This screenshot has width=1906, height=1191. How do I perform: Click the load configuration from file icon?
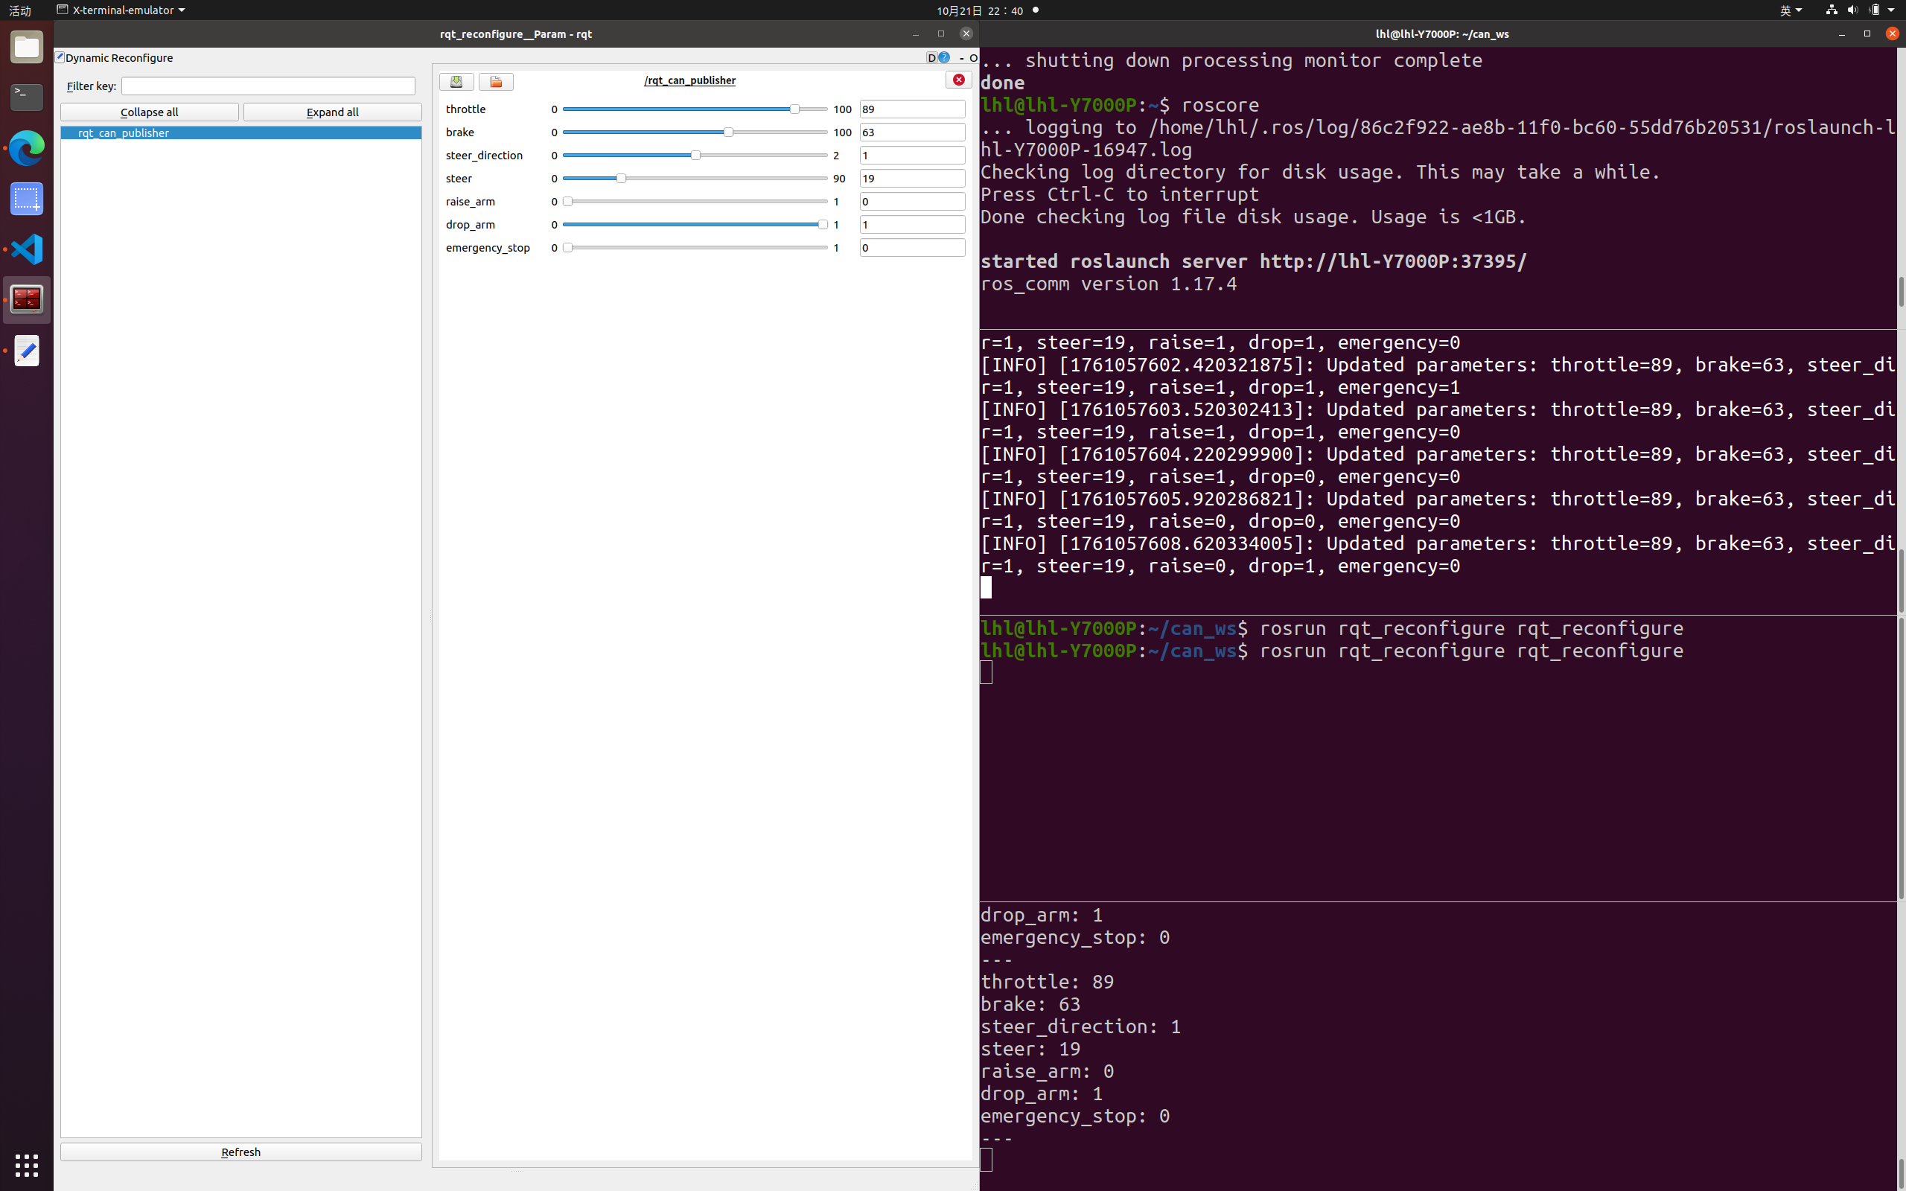pos(495,82)
